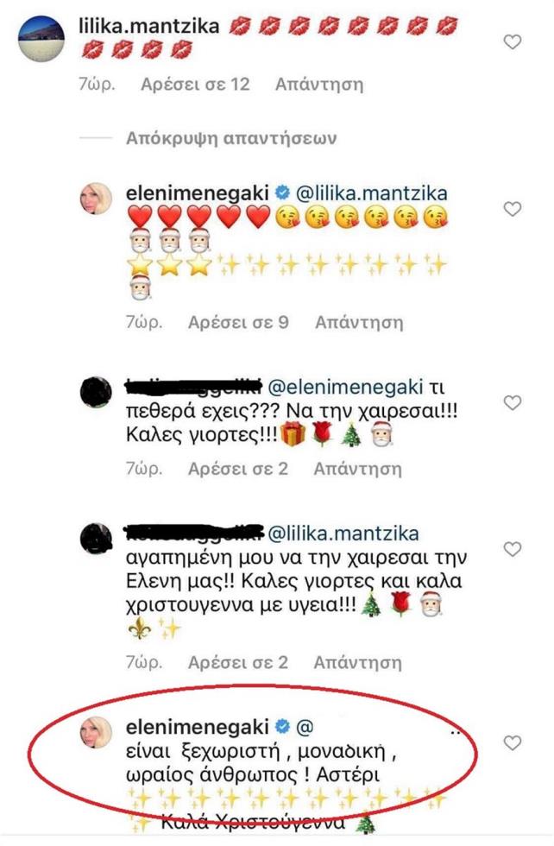Reply to elenimenegaki's emoji comment
The image size is (554, 846).
point(359,322)
